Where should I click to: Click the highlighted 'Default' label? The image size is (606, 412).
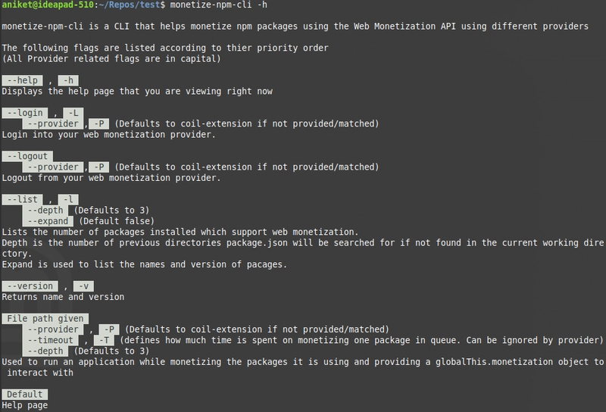(24, 395)
